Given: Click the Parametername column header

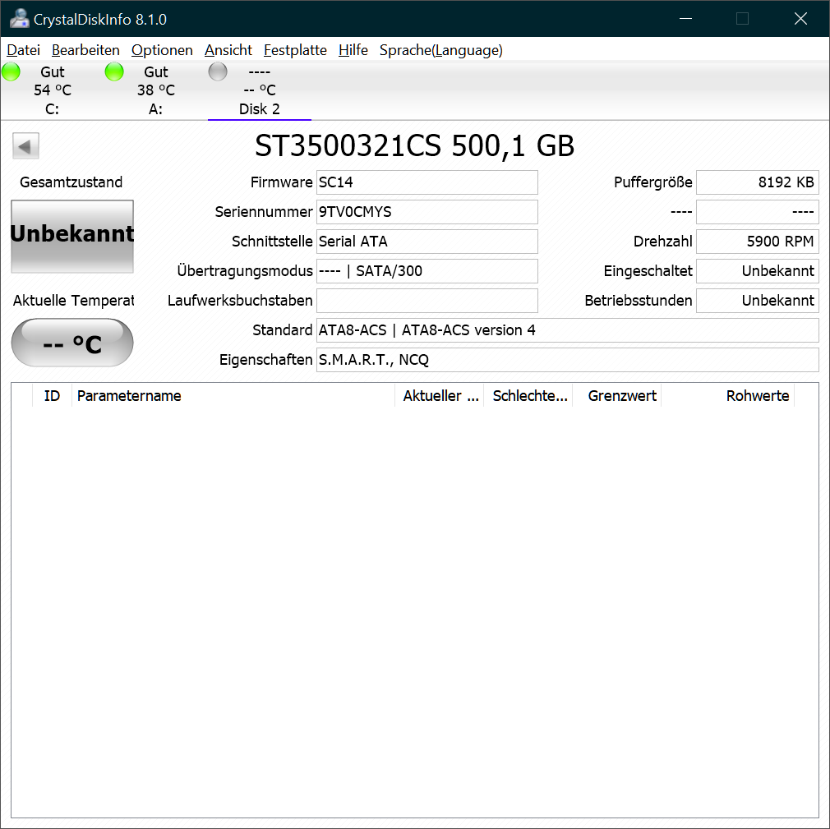Looking at the screenshot, I should (233, 396).
